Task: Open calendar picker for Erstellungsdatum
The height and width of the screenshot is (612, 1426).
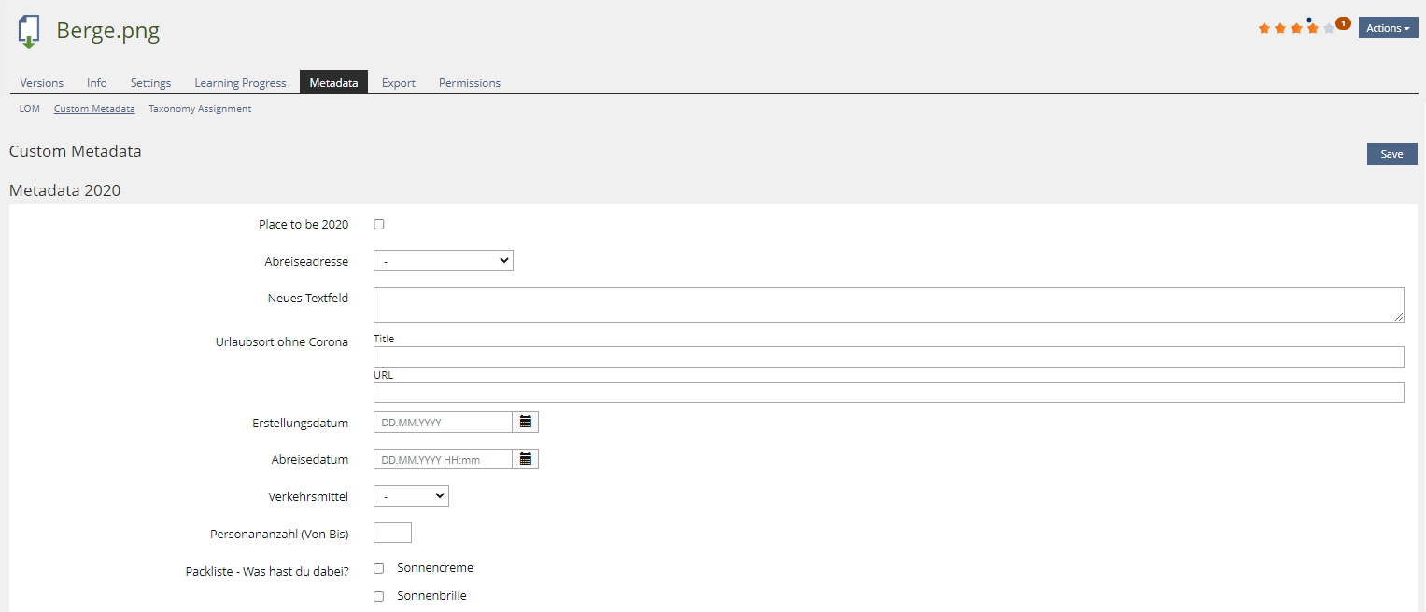Action: pos(526,423)
